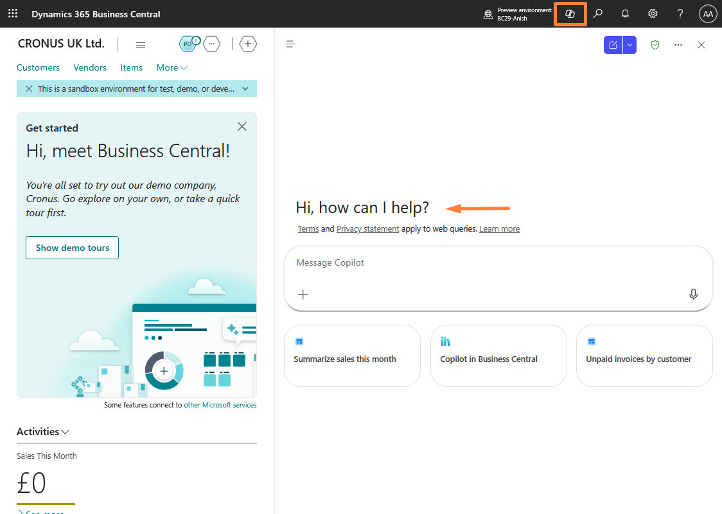Click the preview environment globe icon
The width and height of the screenshot is (722, 514).
click(x=488, y=14)
